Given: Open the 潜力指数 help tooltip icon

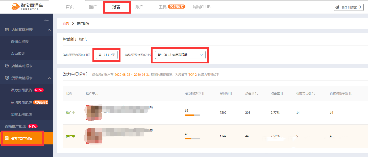Looking at the screenshot, I should point(200,93).
